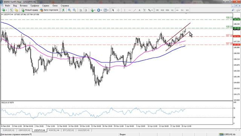Expand the Indicators dropdown arrow
The width and height of the screenshot is (241, 136).
coord(95,10)
